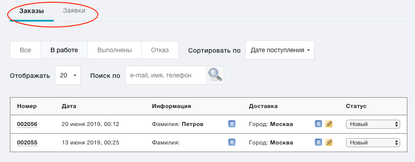Switch to the Заявки tab
Viewport: 415px width, 162px height.
[x=74, y=11]
